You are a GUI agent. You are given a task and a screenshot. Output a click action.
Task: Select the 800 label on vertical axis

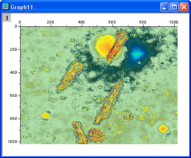[13, 119]
